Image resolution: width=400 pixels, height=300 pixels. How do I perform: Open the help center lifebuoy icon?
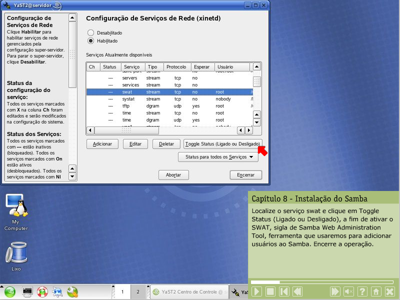[x=42, y=291]
